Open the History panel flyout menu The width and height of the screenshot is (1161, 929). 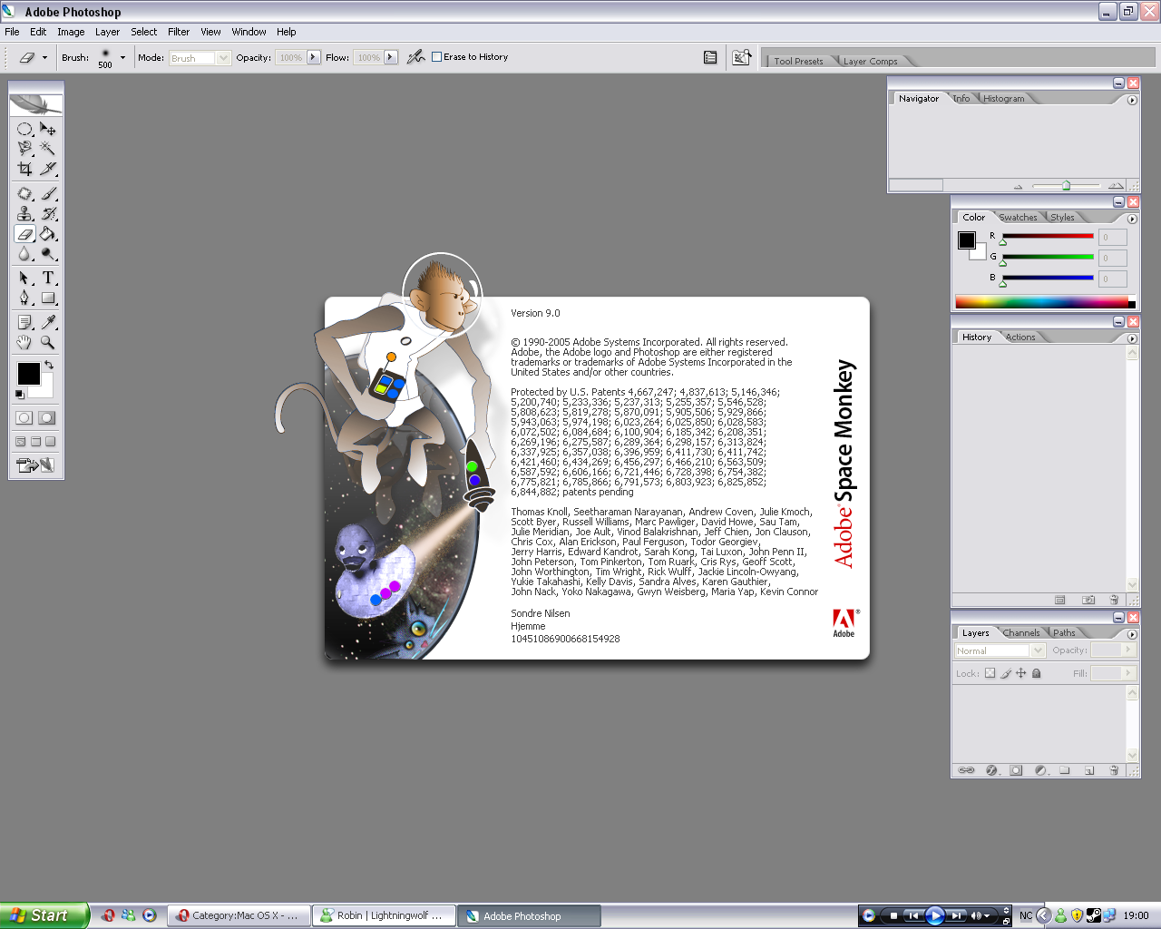pos(1132,338)
